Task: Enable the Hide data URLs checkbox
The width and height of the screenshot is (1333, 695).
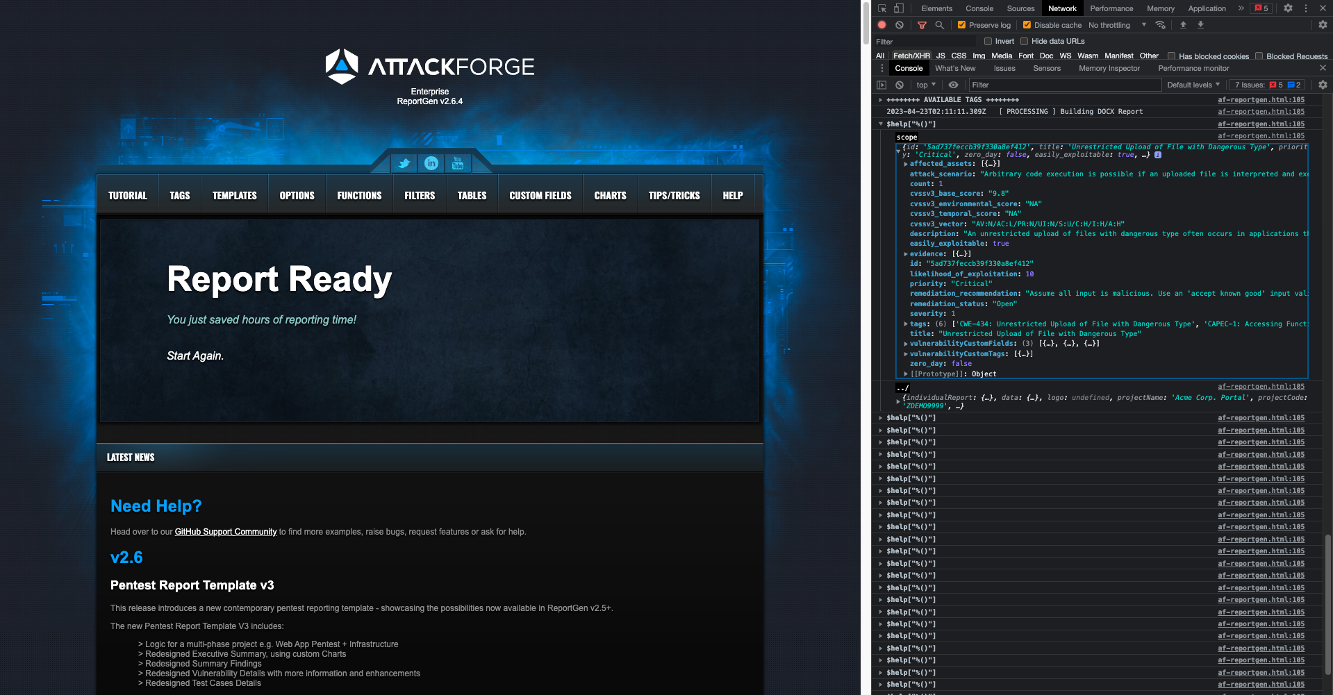Action: tap(1025, 41)
